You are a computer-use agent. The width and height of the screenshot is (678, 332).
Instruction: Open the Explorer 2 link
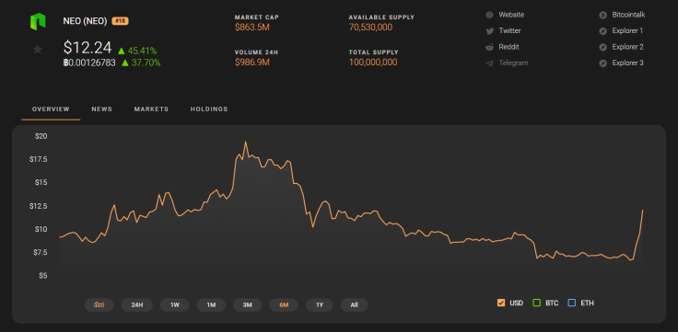tap(627, 47)
